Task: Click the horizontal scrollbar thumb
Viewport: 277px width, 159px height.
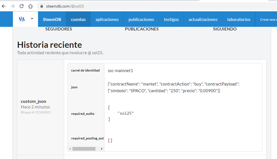Action: tap(84, 149)
